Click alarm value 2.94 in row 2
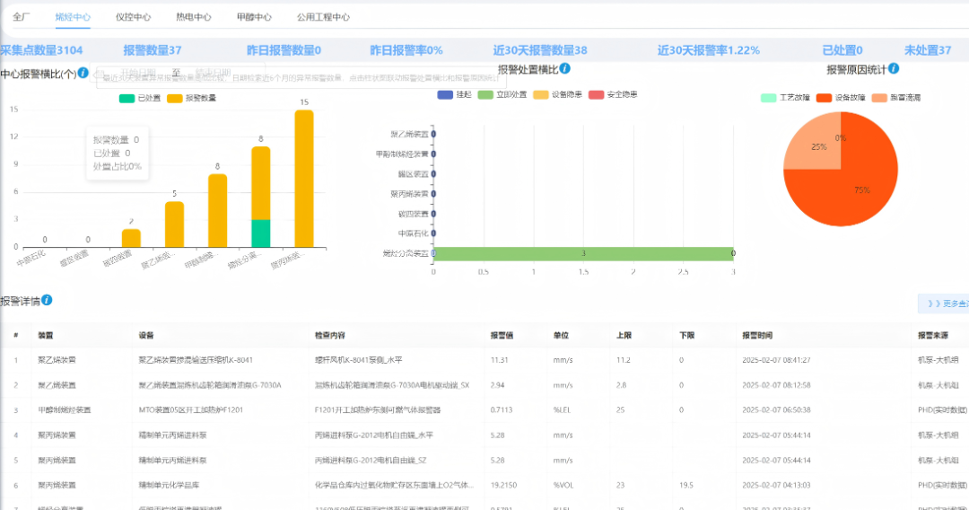This screenshot has height=510, width=969. click(497, 385)
